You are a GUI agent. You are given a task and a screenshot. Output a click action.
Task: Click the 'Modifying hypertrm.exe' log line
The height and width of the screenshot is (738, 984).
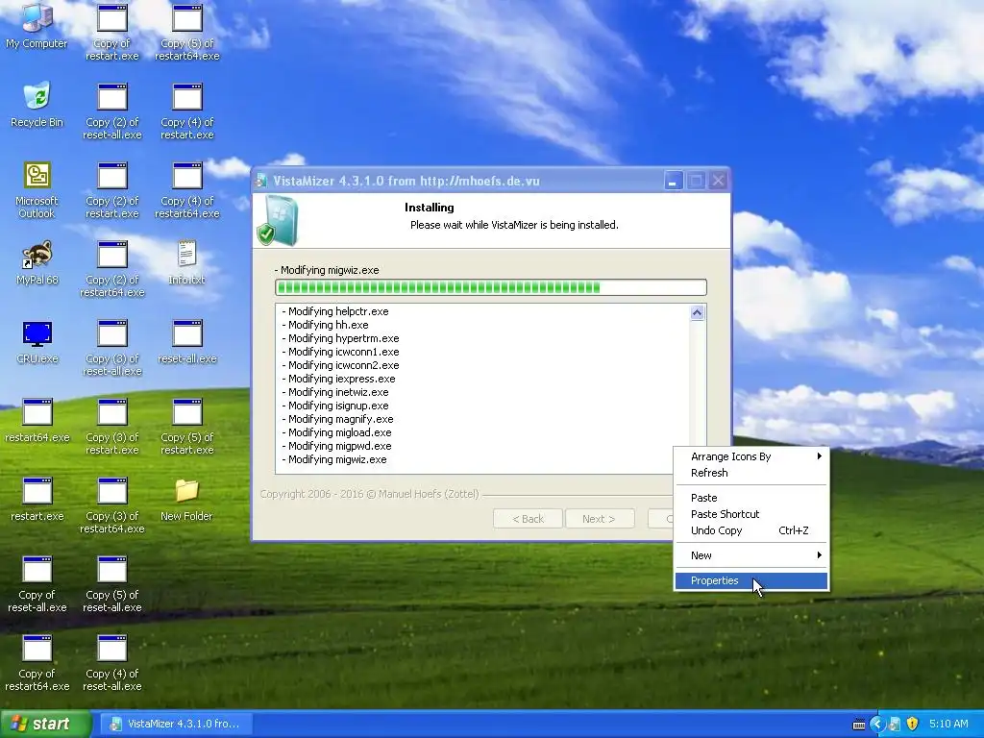(x=340, y=338)
